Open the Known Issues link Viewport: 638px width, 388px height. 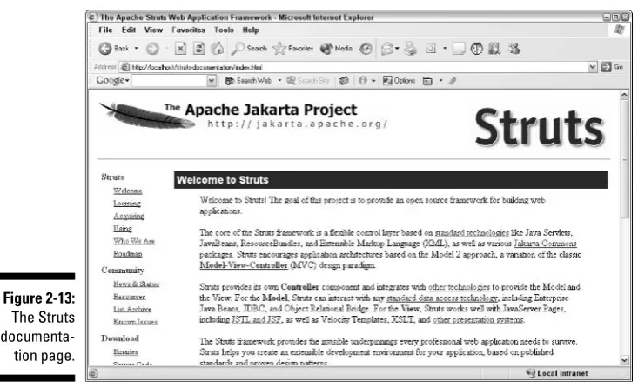[x=135, y=322]
